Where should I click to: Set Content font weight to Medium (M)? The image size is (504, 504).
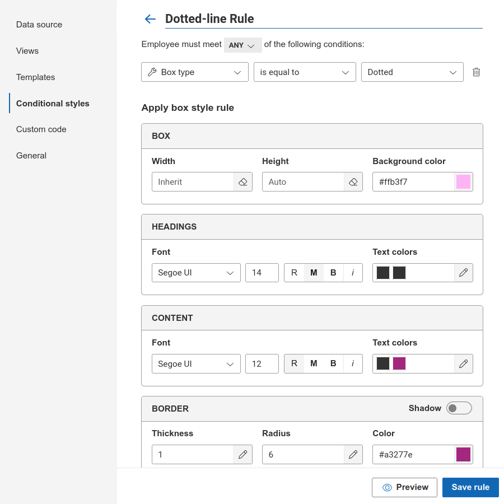314,363
